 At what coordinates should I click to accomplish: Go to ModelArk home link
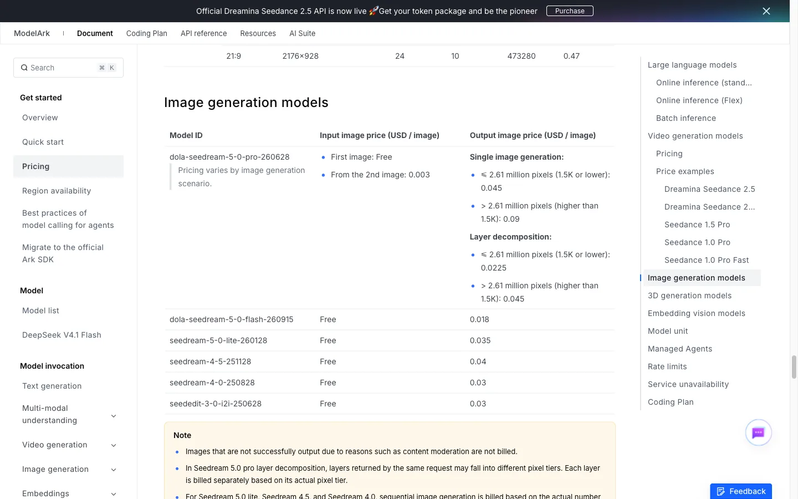[32, 33]
